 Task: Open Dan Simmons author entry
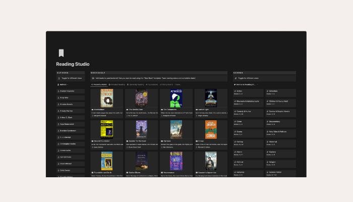pyautogui.click(x=71, y=157)
